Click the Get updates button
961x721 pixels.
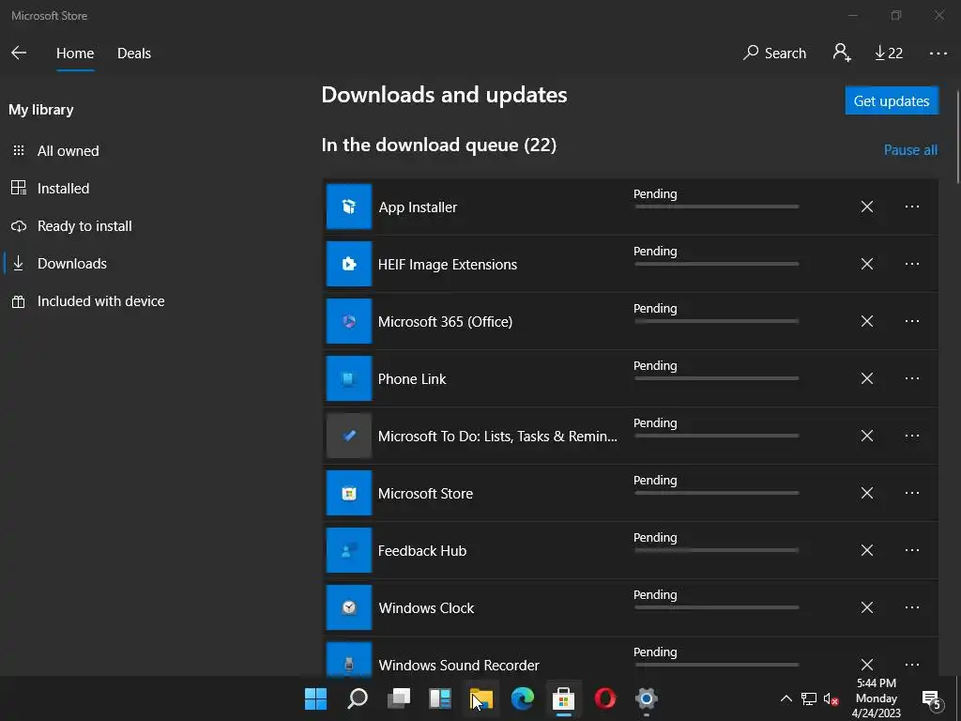coord(892,100)
